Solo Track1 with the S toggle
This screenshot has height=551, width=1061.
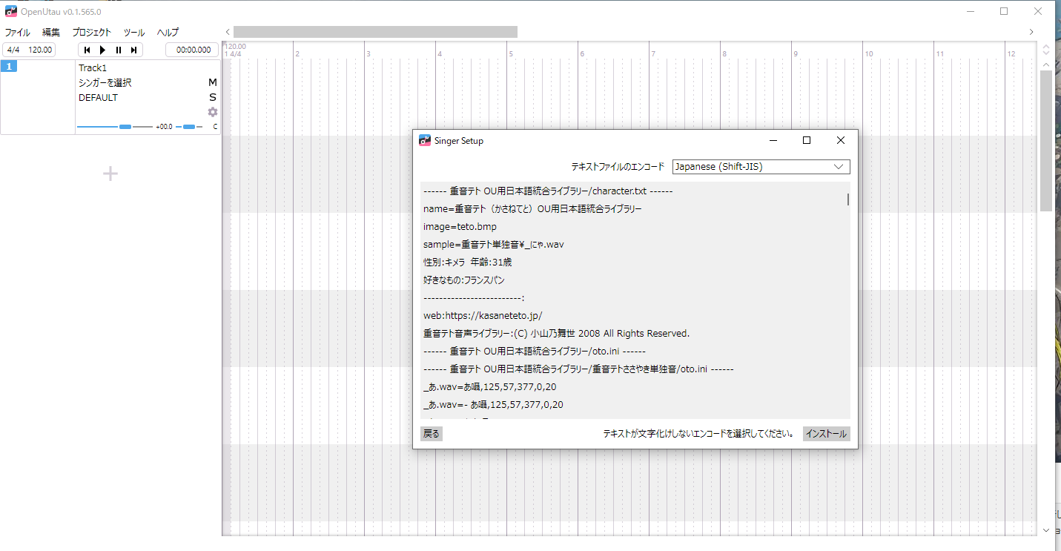pos(212,97)
